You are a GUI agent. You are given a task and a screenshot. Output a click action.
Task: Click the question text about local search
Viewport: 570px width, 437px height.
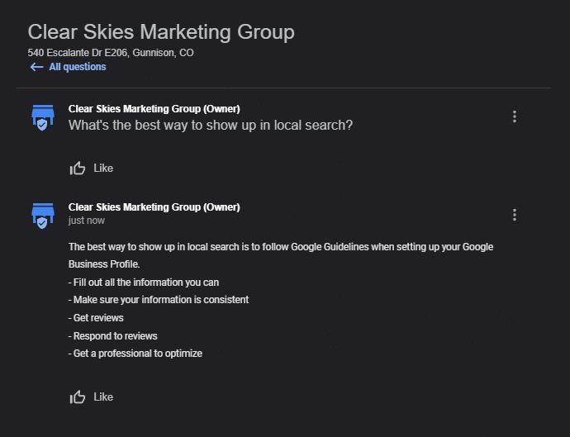211,125
